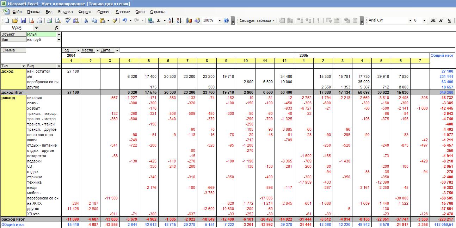Image resolution: width=456 pixels, height=228 pixels.
Task: Toggle italic formatting (К)
Action: point(441,20)
